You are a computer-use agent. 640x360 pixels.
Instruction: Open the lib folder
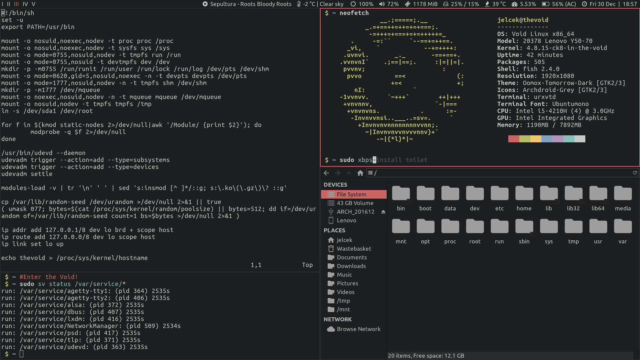[x=549, y=199]
